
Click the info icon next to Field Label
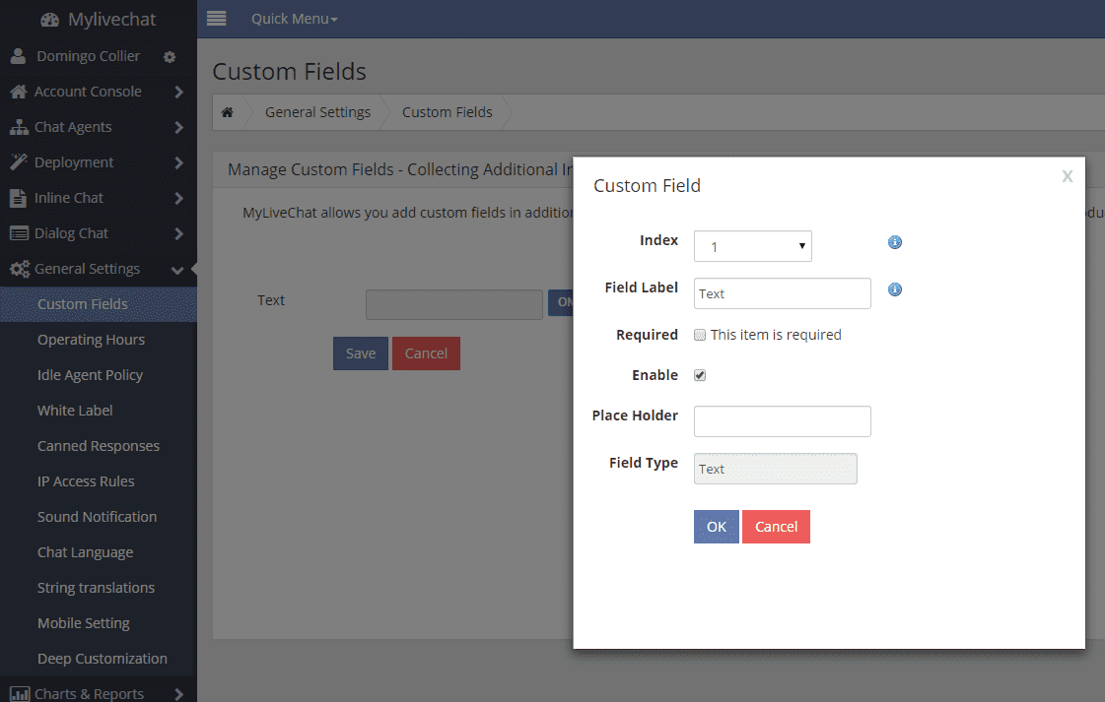tap(894, 289)
